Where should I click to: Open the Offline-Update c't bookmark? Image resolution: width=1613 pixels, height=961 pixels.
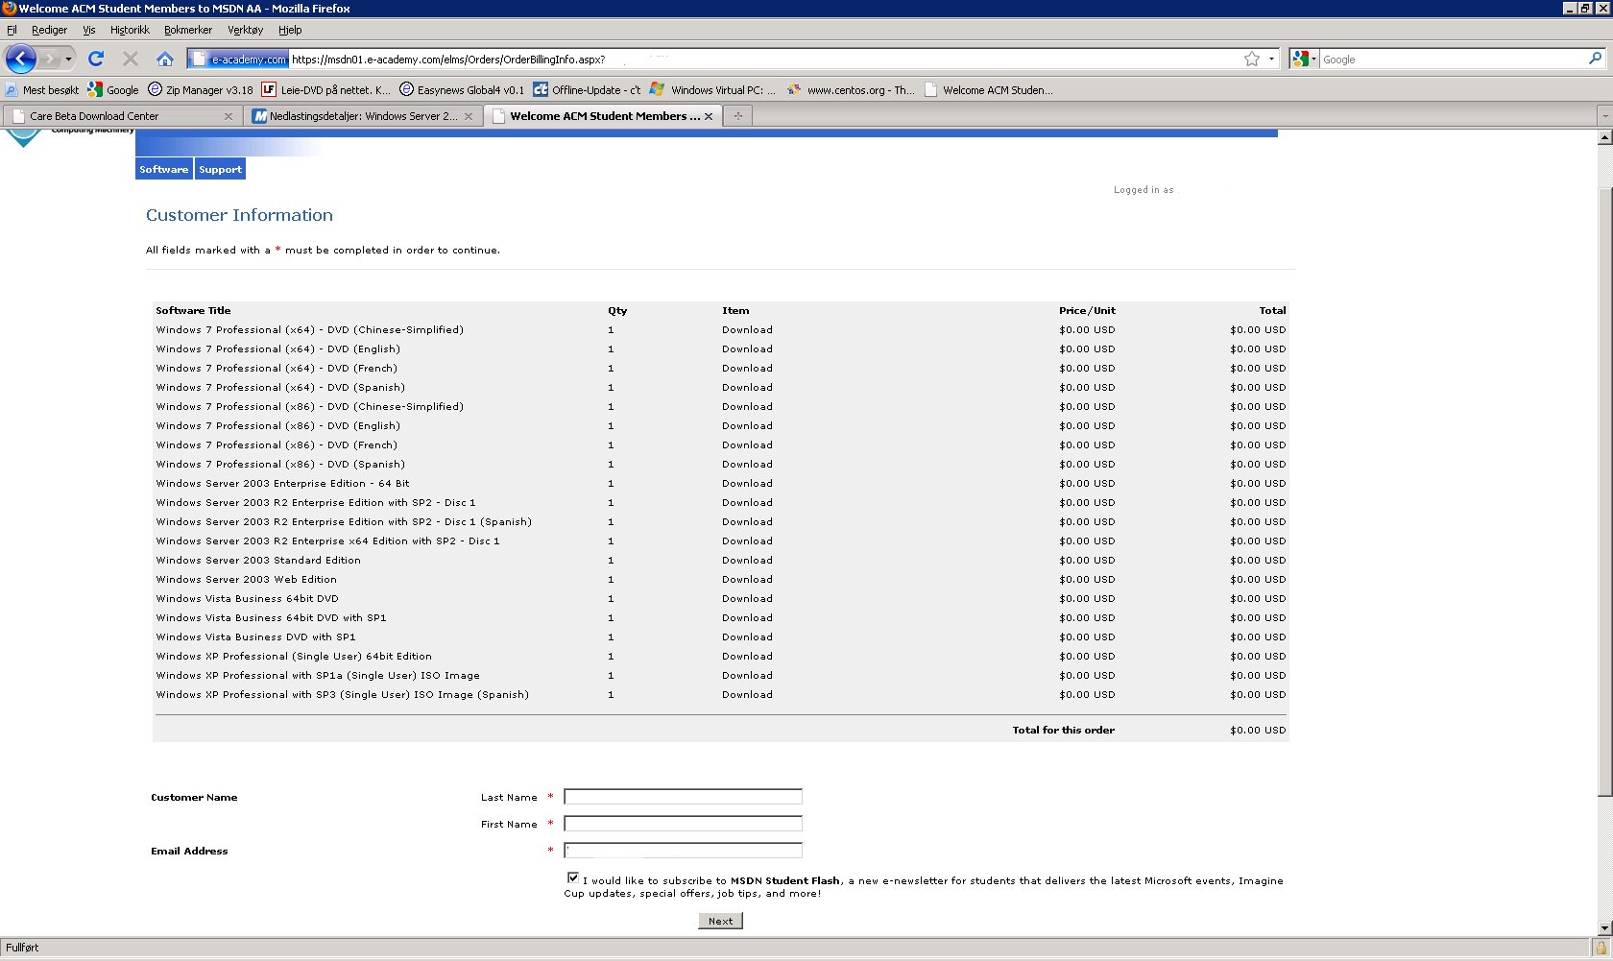587,90
